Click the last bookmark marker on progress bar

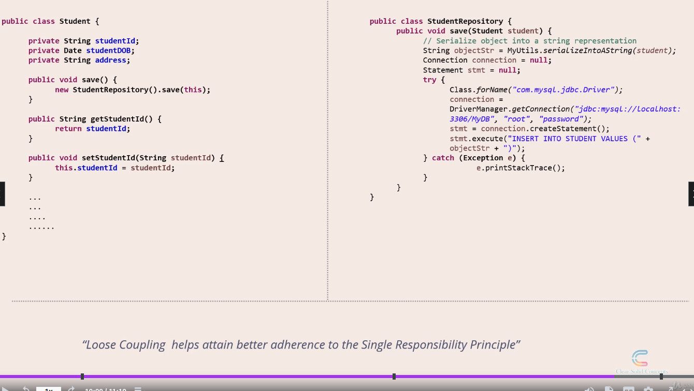(661, 377)
